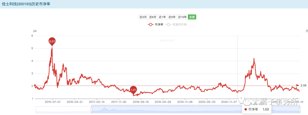Viewport: 308px width, 115px height.
Task: Select the 近1年 time range
Action: click(162, 17)
